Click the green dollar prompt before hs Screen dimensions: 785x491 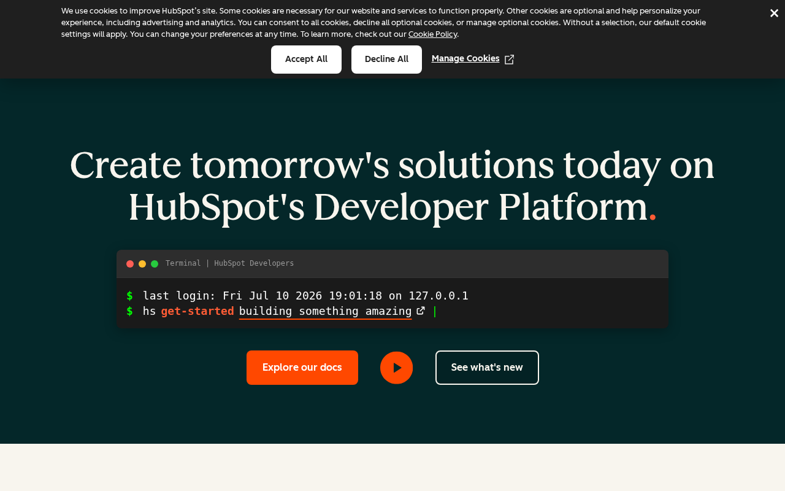click(129, 311)
